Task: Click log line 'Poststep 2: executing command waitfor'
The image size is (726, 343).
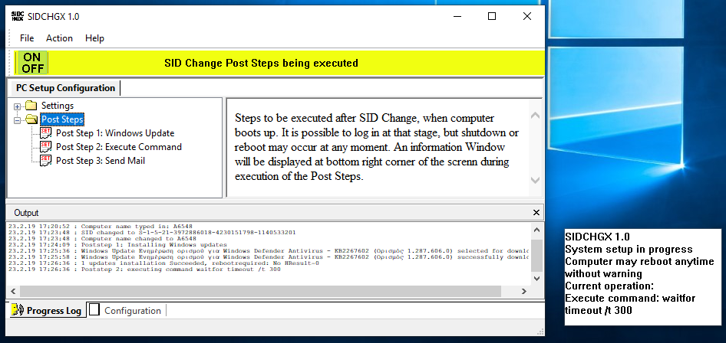Action: (144, 269)
